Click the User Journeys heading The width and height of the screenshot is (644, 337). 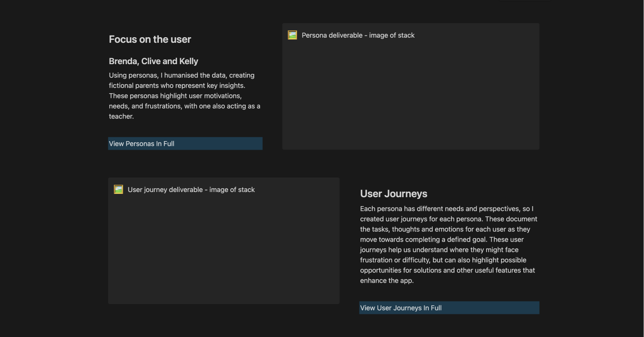click(x=393, y=194)
